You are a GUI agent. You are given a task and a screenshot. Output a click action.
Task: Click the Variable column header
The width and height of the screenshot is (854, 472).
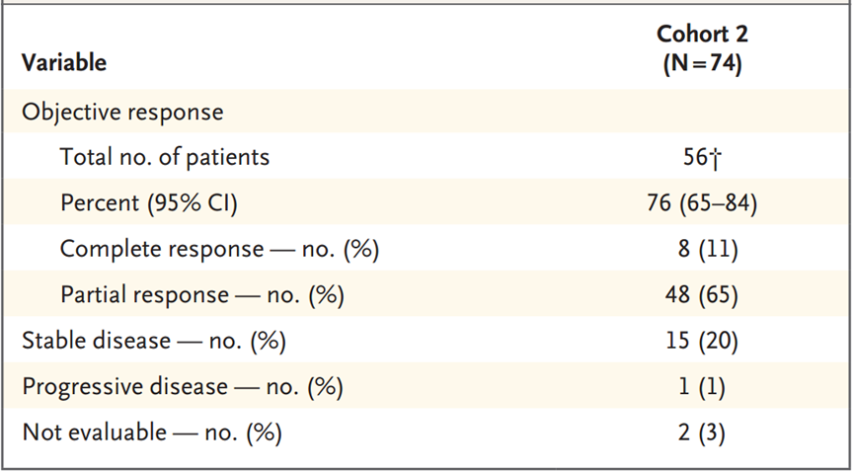64,63
